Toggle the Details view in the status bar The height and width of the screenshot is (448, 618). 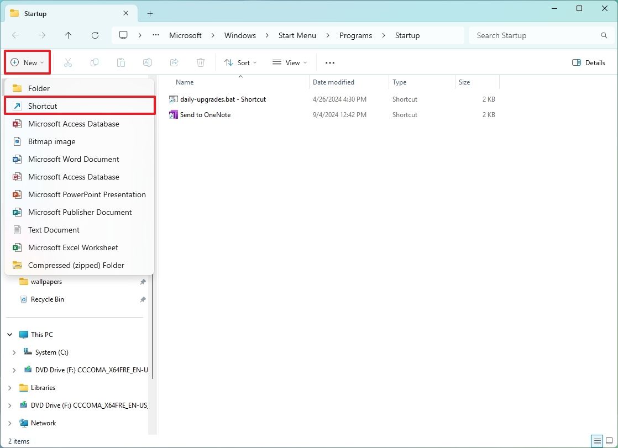point(597,441)
